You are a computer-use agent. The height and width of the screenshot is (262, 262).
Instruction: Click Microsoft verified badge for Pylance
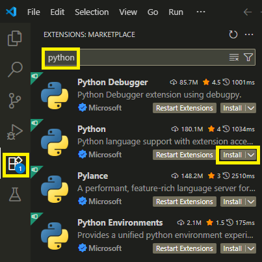coord(83,202)
